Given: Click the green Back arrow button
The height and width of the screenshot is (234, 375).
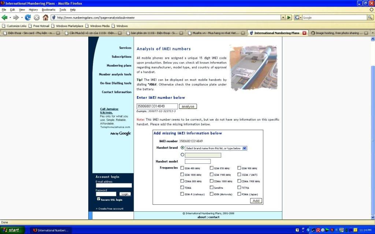Looking at the screenshot, I should click(x=4, y=18).
